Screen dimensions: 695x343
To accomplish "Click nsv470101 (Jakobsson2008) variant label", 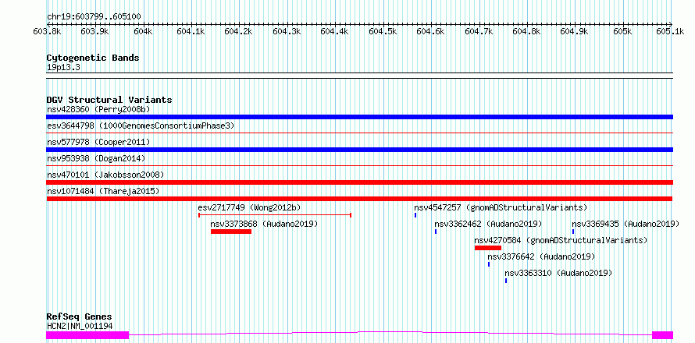I will coord(105,175).
